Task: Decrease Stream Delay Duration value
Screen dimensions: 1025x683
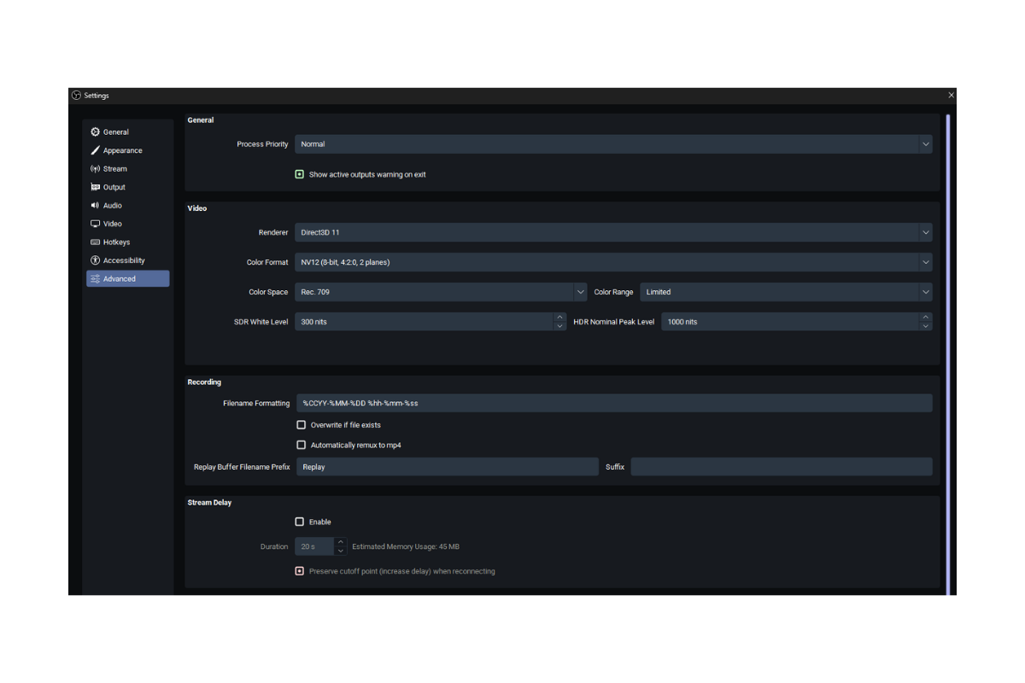Action: coord(341,551)
